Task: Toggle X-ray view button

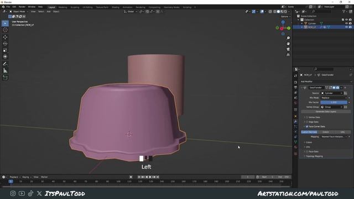Action: coord(270,12)
